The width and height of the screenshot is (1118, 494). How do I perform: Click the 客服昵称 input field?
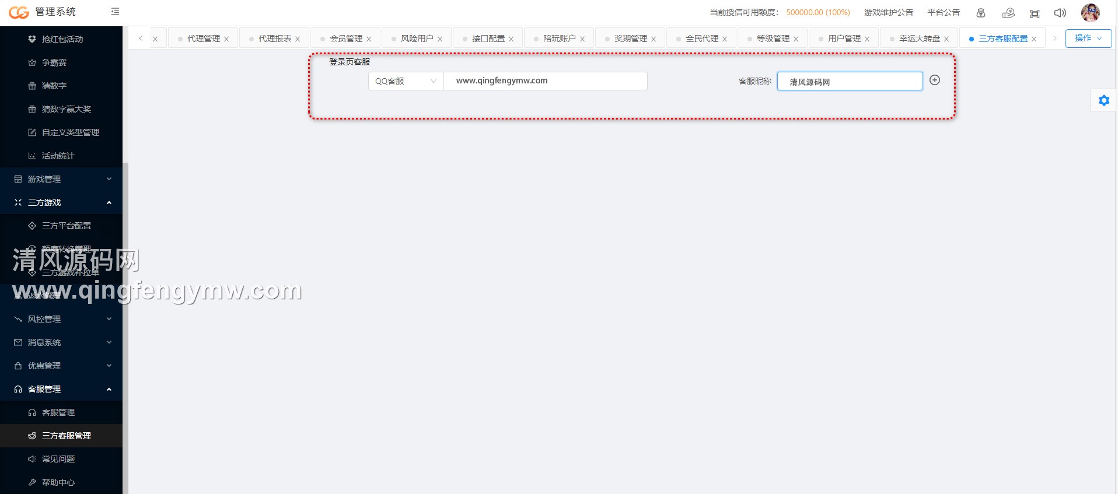(x=850, y=82)
